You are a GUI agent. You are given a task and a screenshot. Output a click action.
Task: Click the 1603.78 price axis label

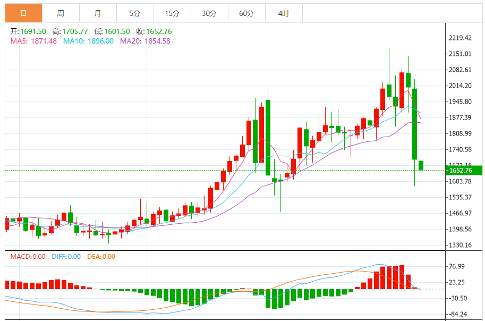pos(460,181)
